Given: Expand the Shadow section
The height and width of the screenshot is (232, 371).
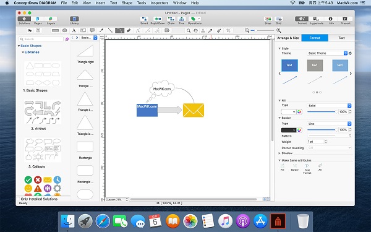Looking at the screenshot, I should pos(279,153).
